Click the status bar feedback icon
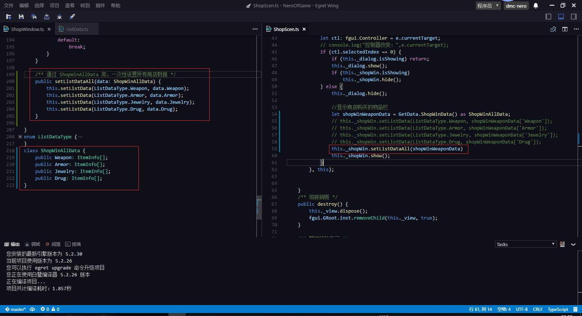Image resolution: width=582 pixels, height=316 pixels. click(575, 309)
